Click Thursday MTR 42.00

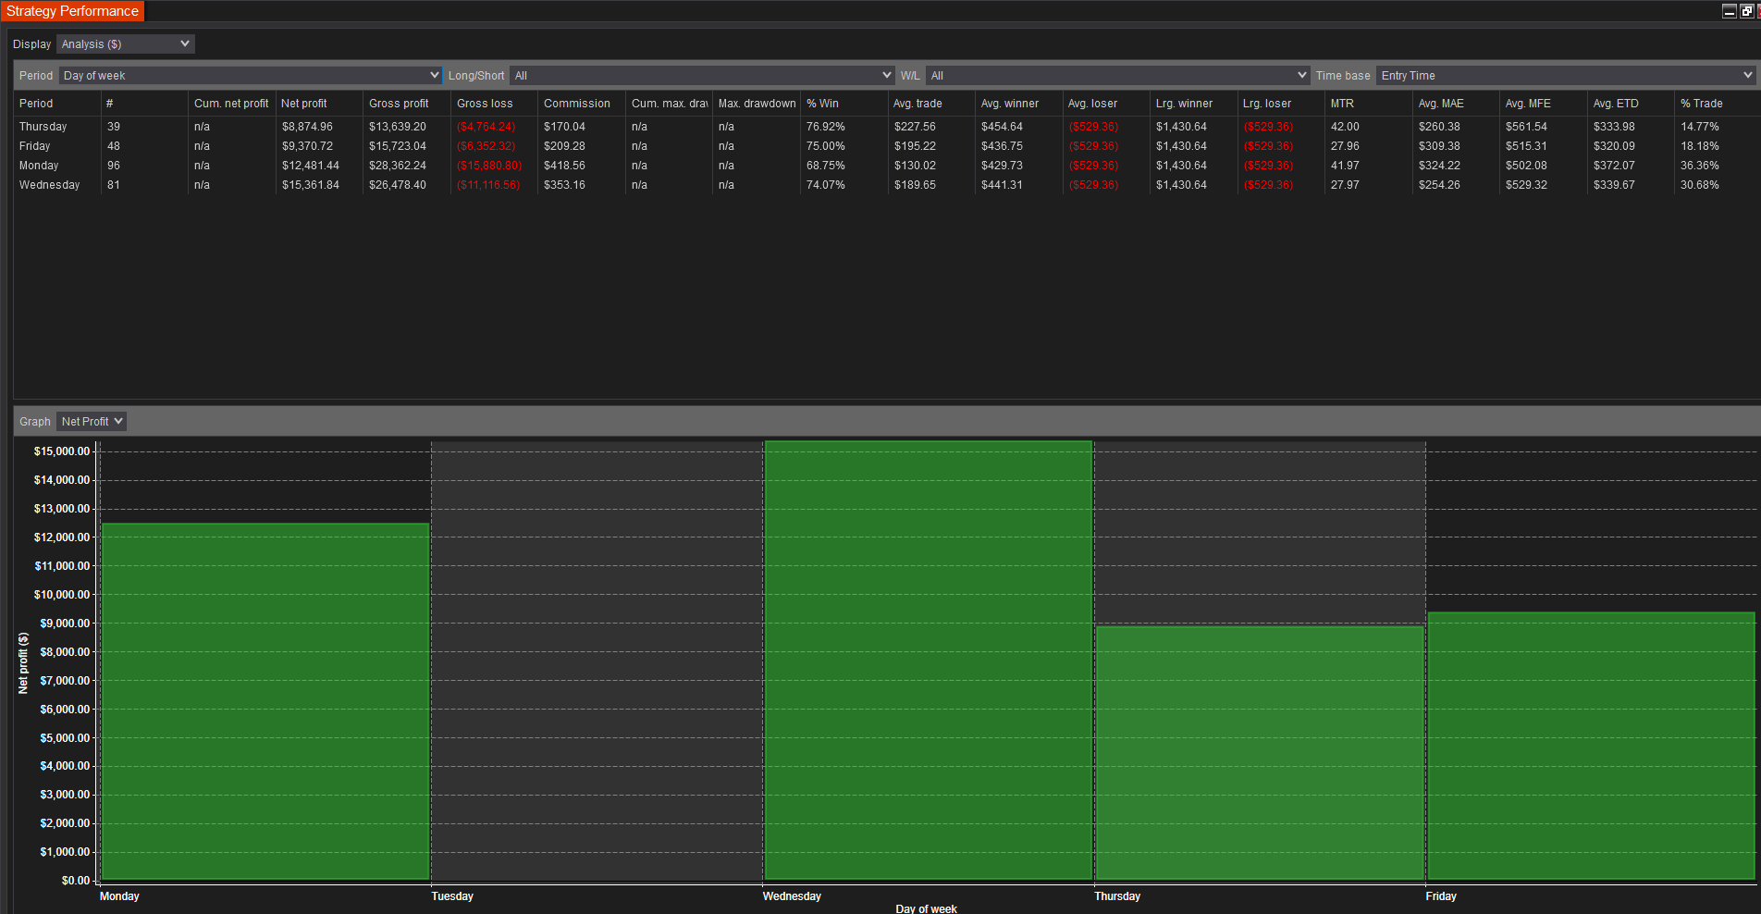tap(1345, 127)
